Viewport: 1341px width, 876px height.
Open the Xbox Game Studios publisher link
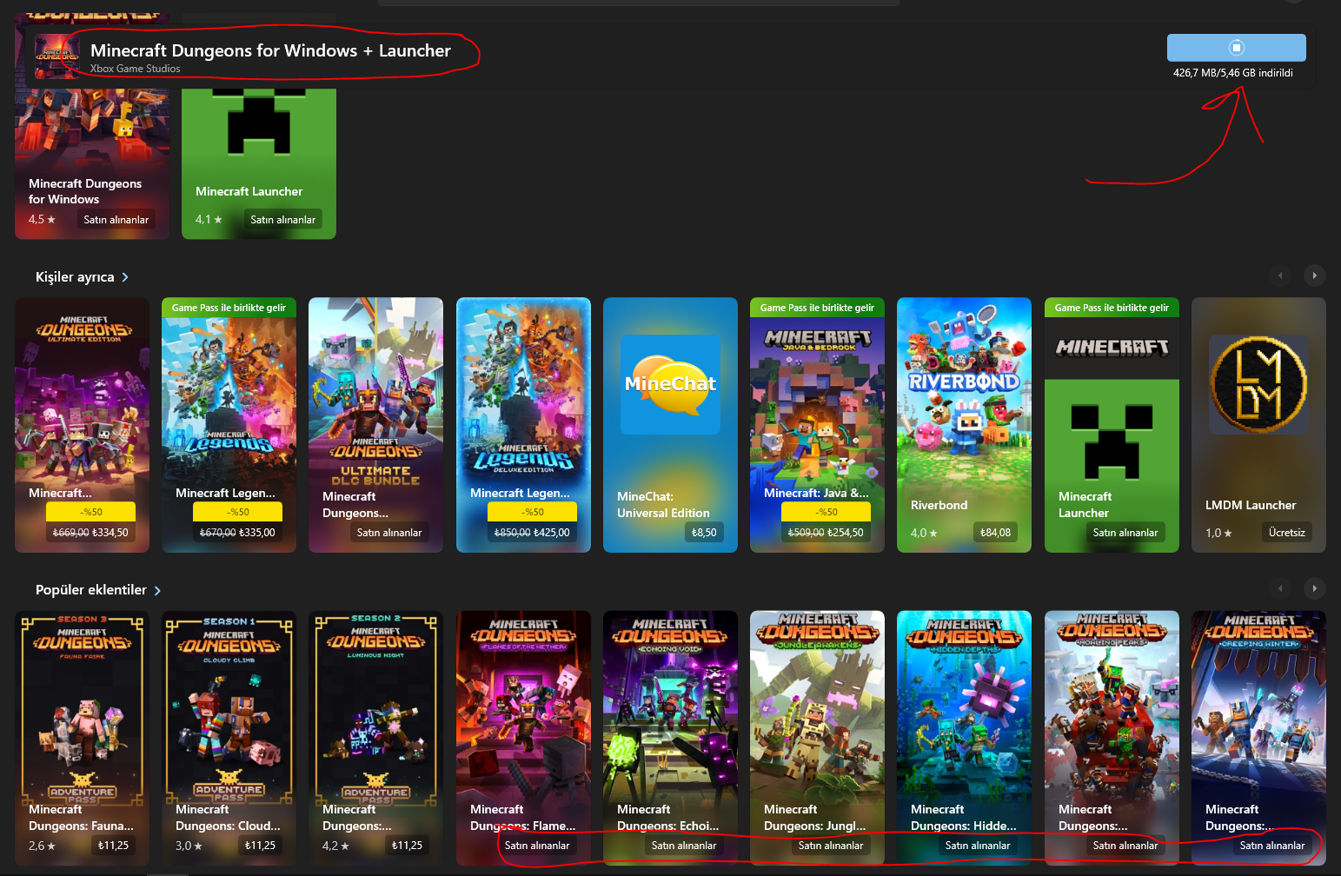[x=136, y=69]
